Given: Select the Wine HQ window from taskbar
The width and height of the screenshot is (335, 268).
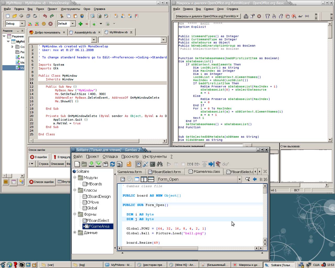Looking at the screenshot, I should [183, 265].
